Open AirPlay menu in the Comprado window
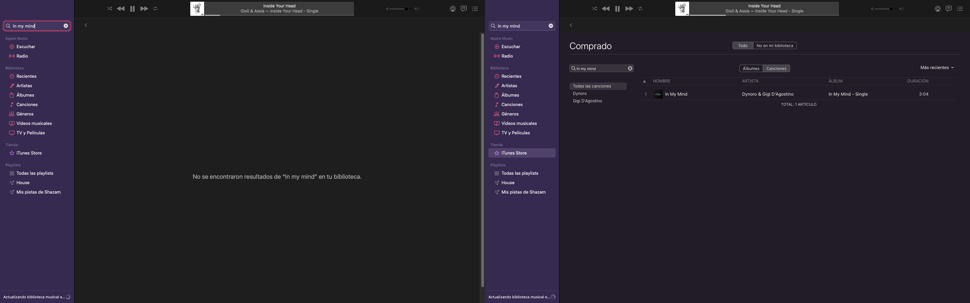 (938, 9)
